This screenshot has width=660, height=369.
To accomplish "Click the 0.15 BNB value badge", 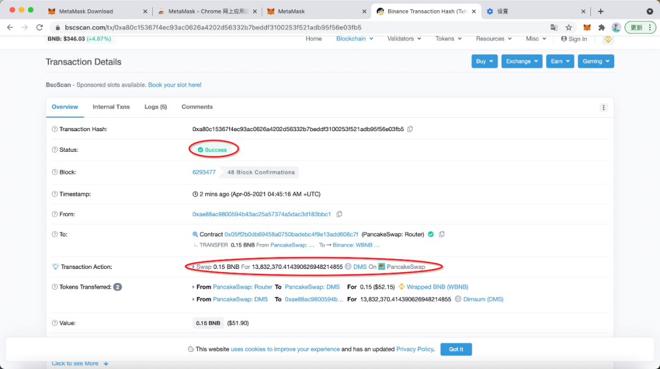I will pos(208,323).
